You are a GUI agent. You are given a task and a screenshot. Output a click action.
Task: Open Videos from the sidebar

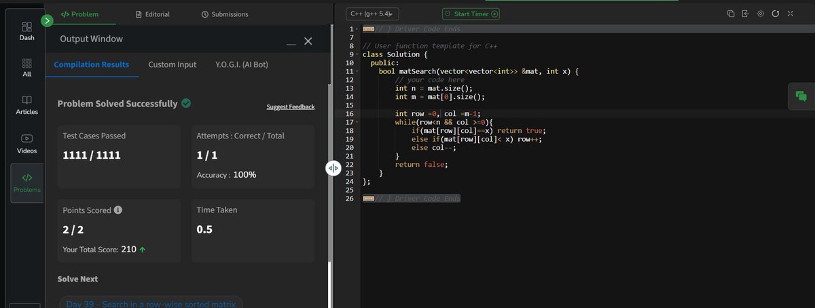click(27, 143)
